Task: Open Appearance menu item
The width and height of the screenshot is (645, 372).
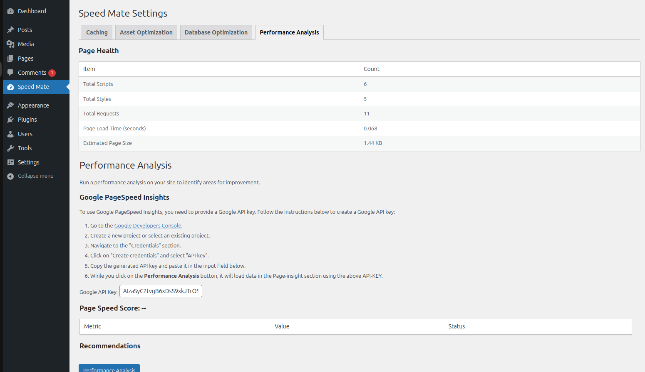Action: click(36, 105)
